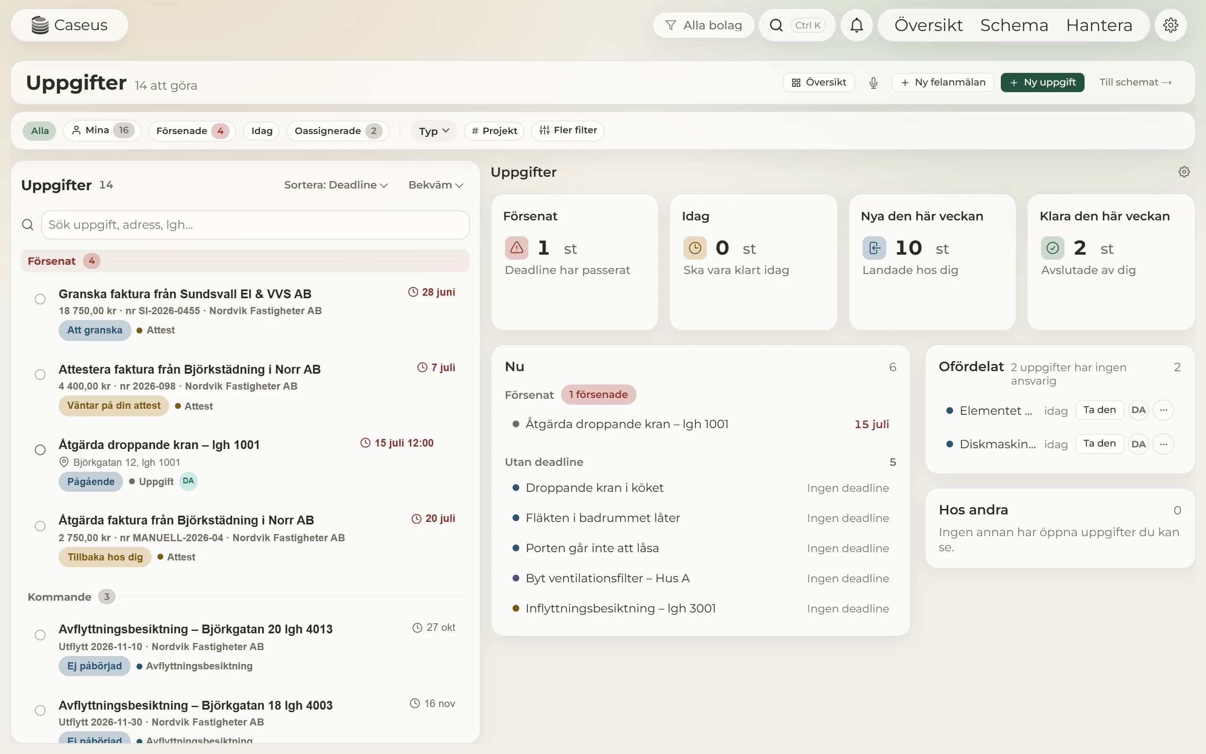Open the dashboard Uppgifter panel settings gear
Image resolution: width=1206 pixels, height=754 pixels.
pyautogui.click(x=1184, y=172)
